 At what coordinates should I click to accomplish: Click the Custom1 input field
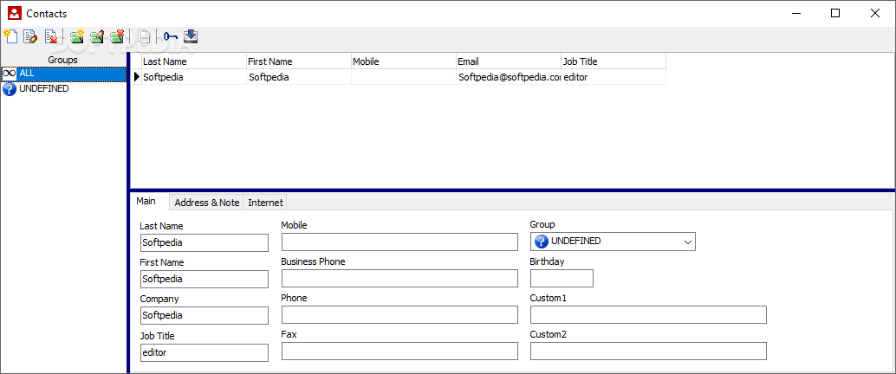pyautogui.click(x=648, y=314)
